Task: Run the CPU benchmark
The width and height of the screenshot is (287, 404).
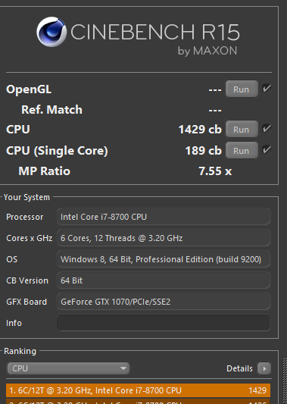Action: tap(242, 129)
